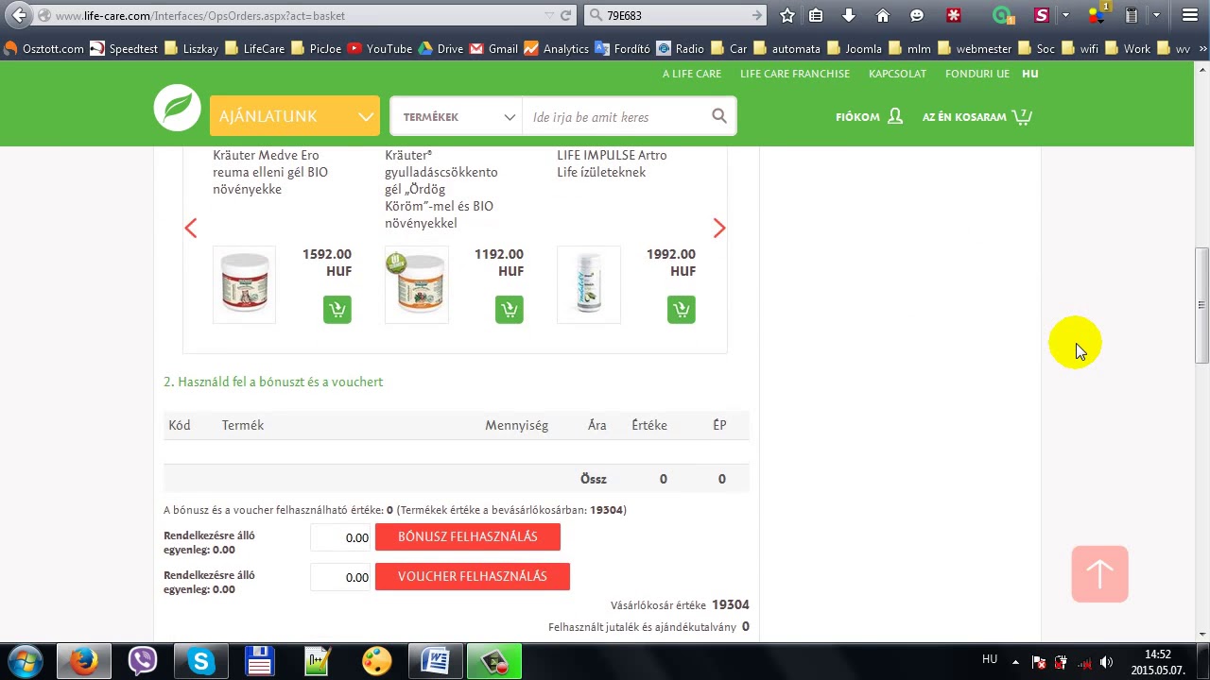This screenshot has height=680, width=1210.
Task: Go back with the browser Back arrow
Action: coord(19,15)
